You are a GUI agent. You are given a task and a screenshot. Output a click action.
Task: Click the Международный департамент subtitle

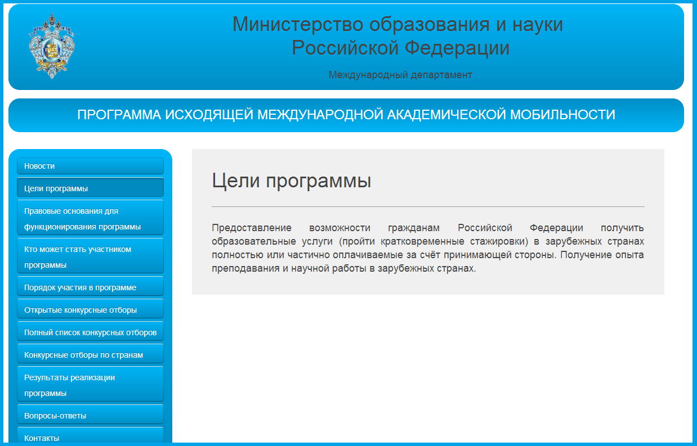(400, 75)
